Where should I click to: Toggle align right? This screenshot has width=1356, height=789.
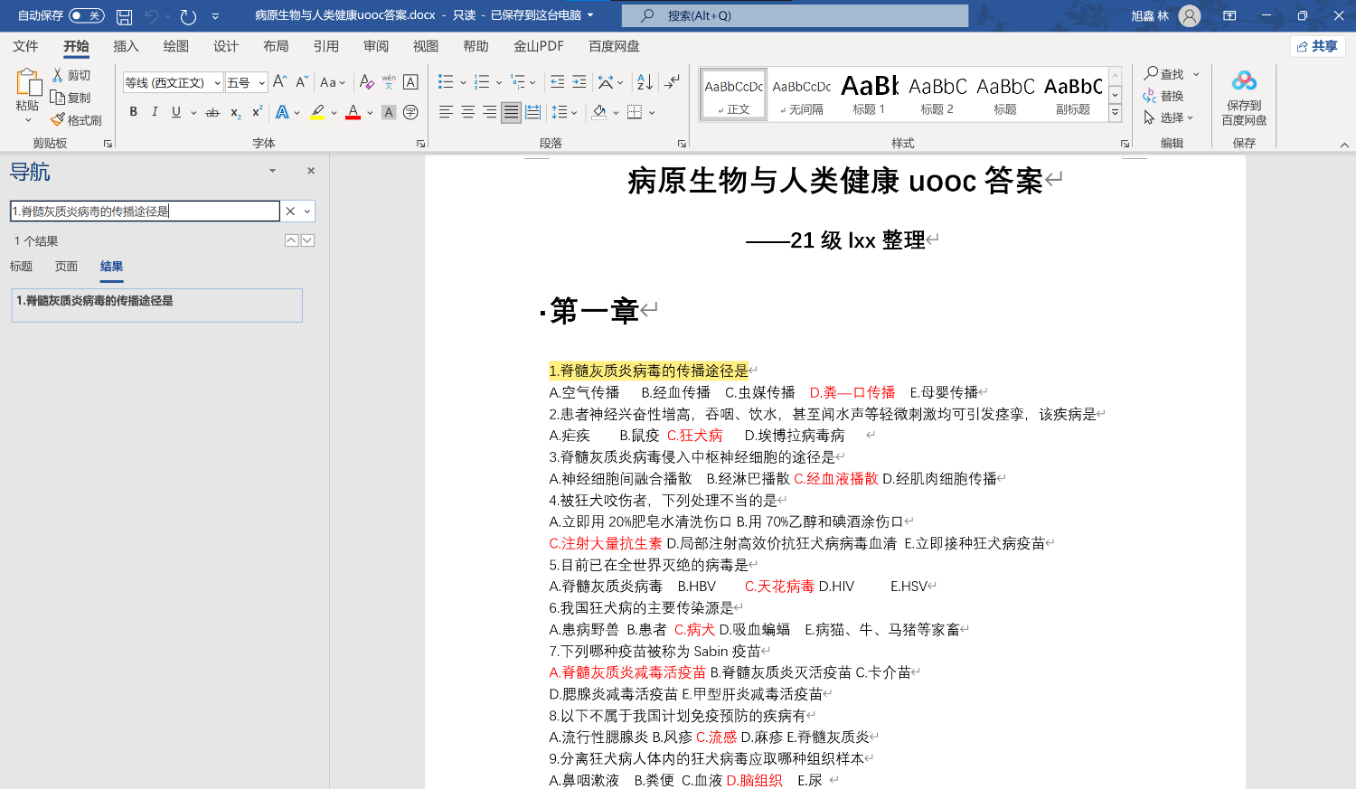point(489,112)
